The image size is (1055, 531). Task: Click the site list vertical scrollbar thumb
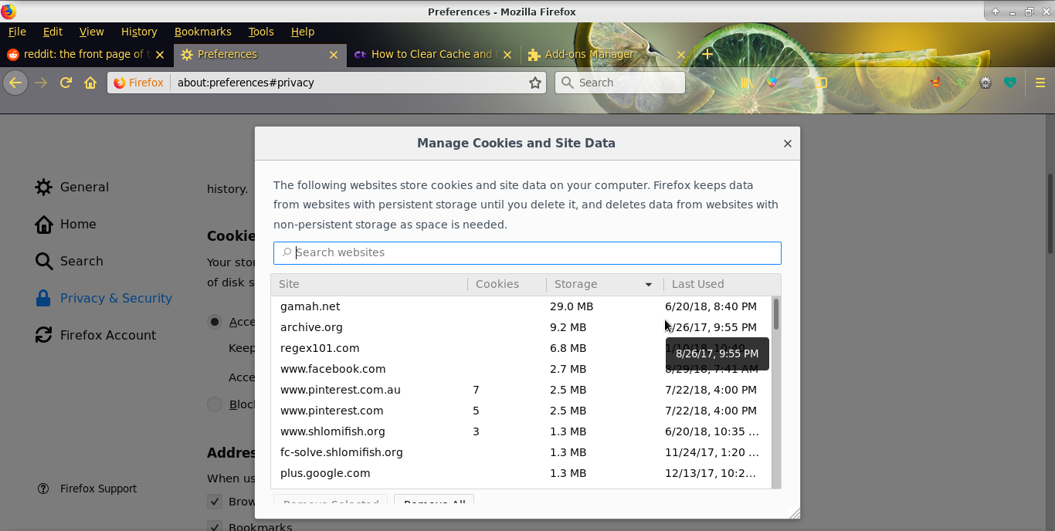pyautogui.click(x=776, y=315)
